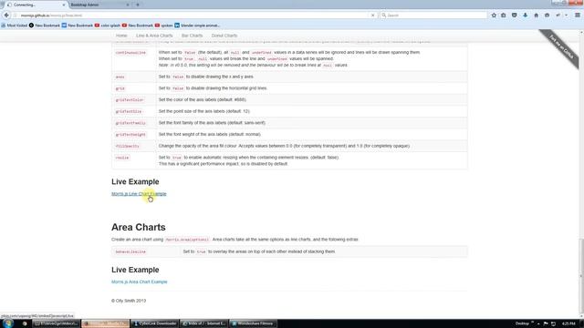Image resolution: width=584 pixels, height=328 pixels.
Task: Click the 'Area Charts' heading
Action: coord(139,227)
